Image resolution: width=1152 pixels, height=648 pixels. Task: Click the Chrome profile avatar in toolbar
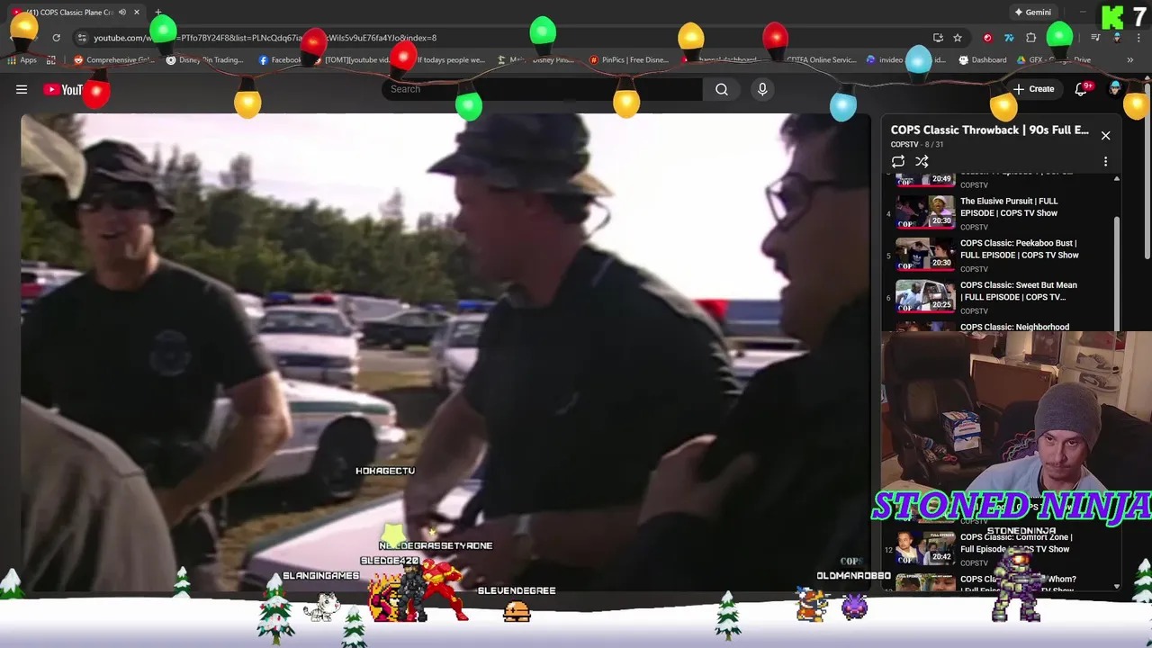click(1117, 38)
